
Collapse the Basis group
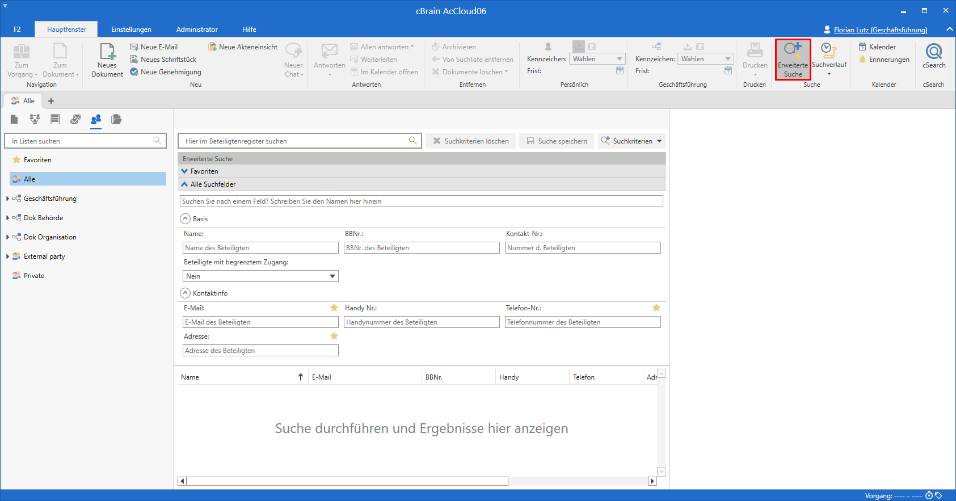(x=185, y=218)
